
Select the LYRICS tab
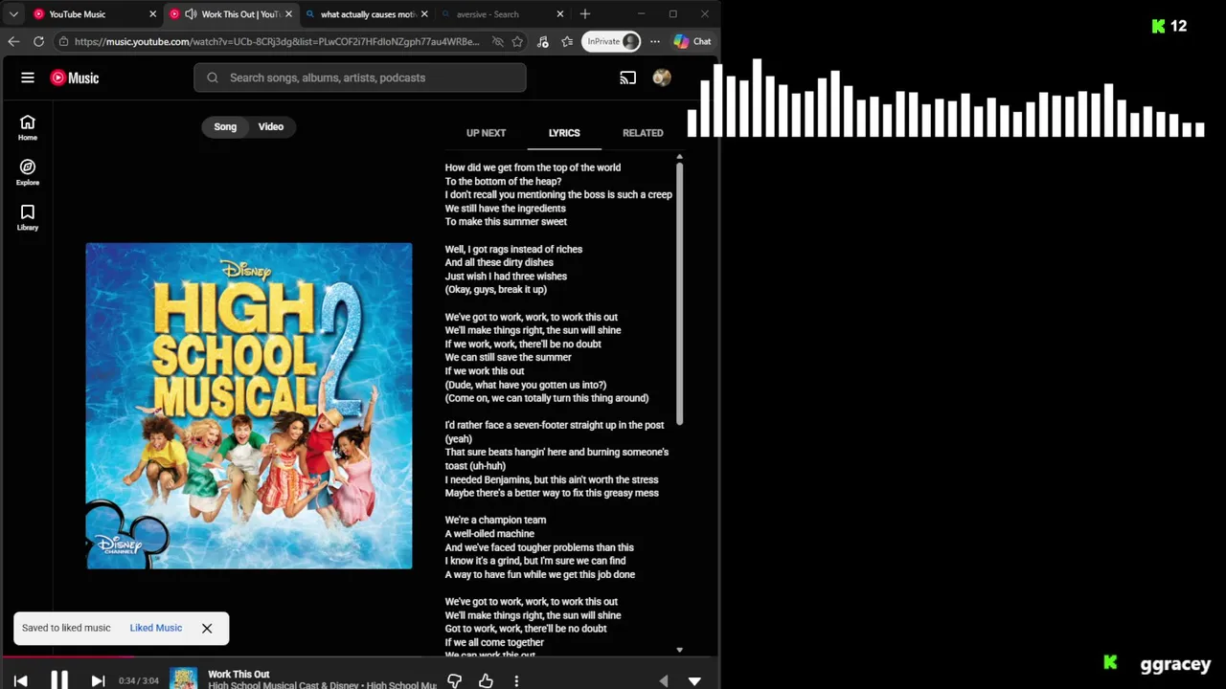tap(564, 133)
